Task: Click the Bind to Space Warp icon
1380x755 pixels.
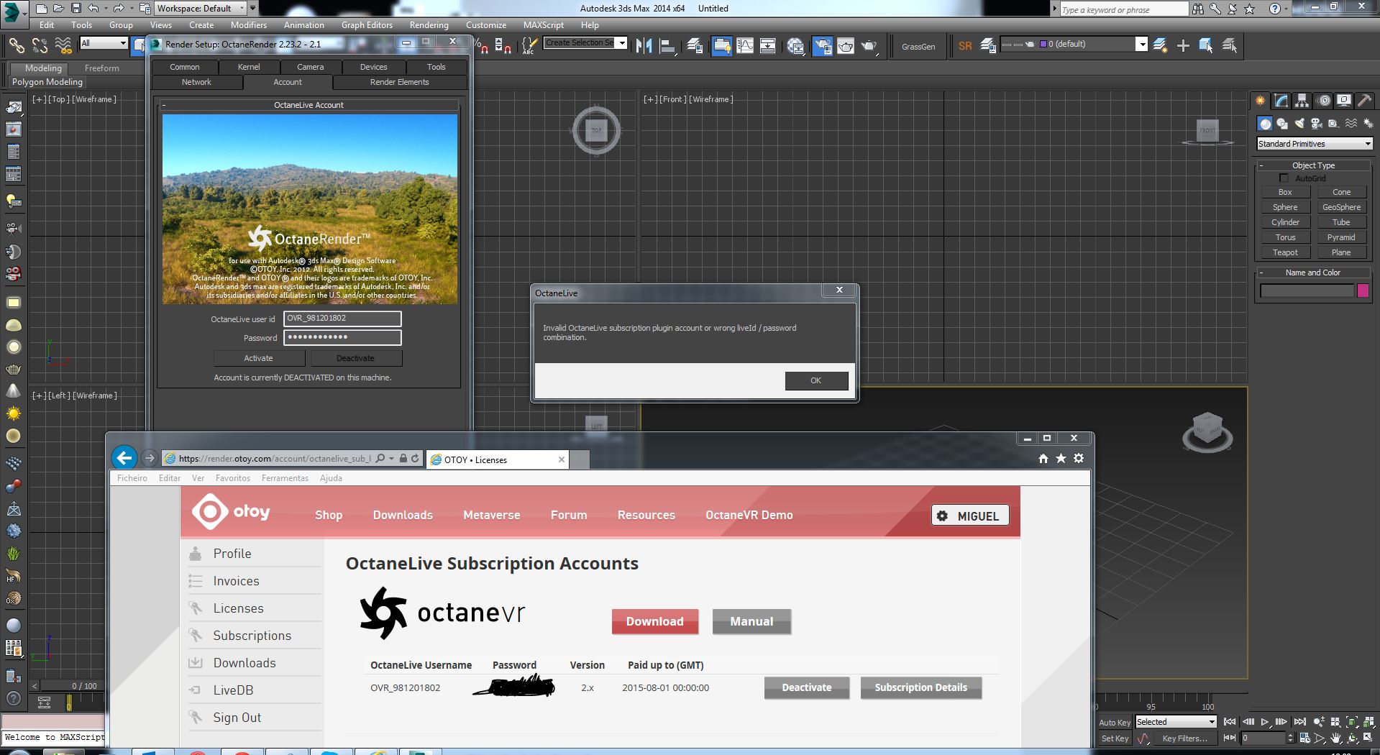Action: tap(63, 46)
